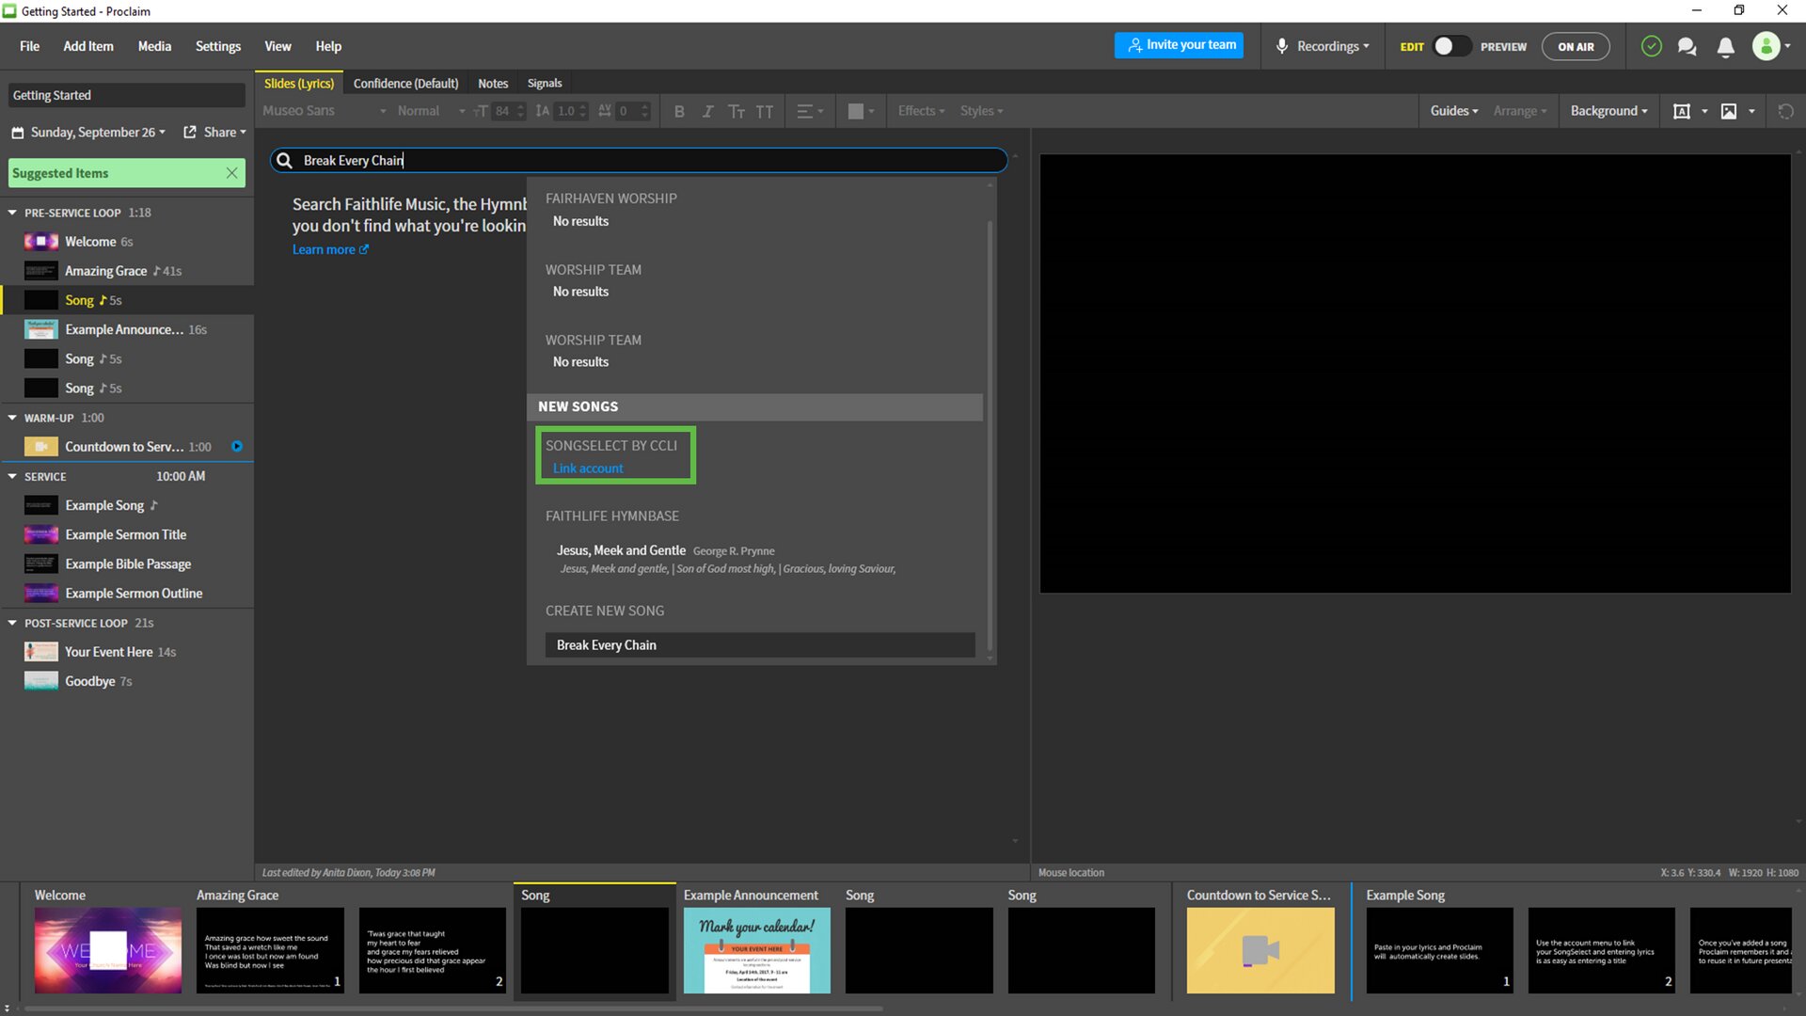Select the Signals tab

point(545,83)
